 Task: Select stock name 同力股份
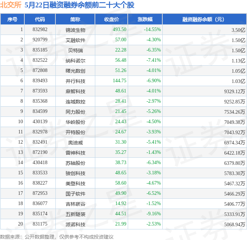click(x=75, y=112)
